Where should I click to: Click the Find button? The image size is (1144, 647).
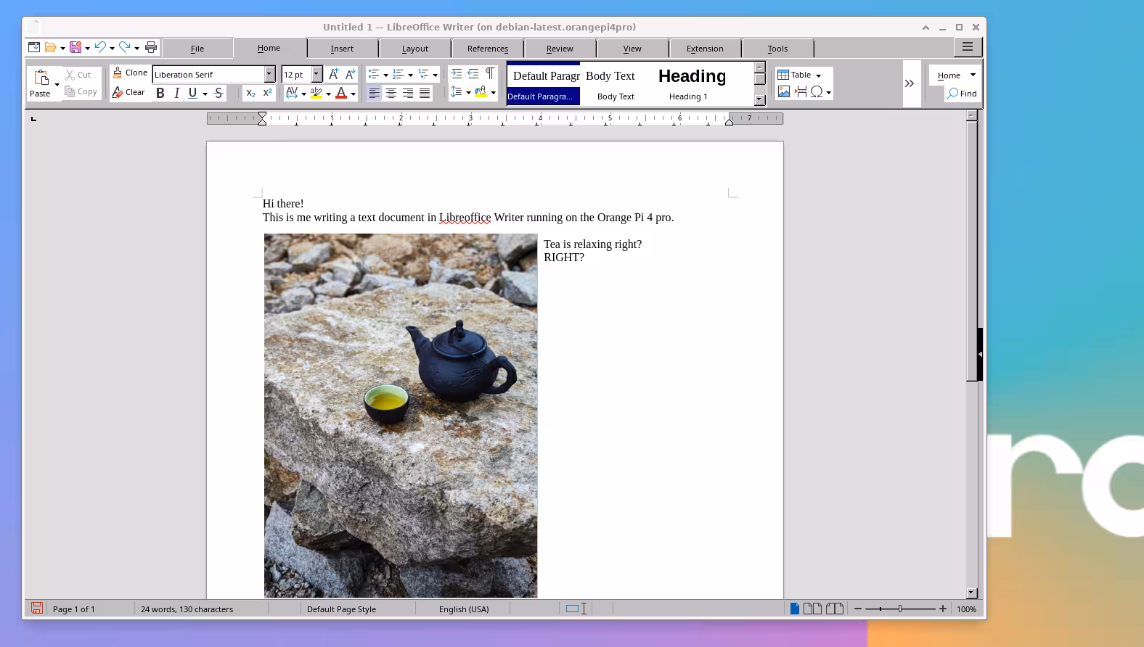pyautogui.click(x=962, y=94)
